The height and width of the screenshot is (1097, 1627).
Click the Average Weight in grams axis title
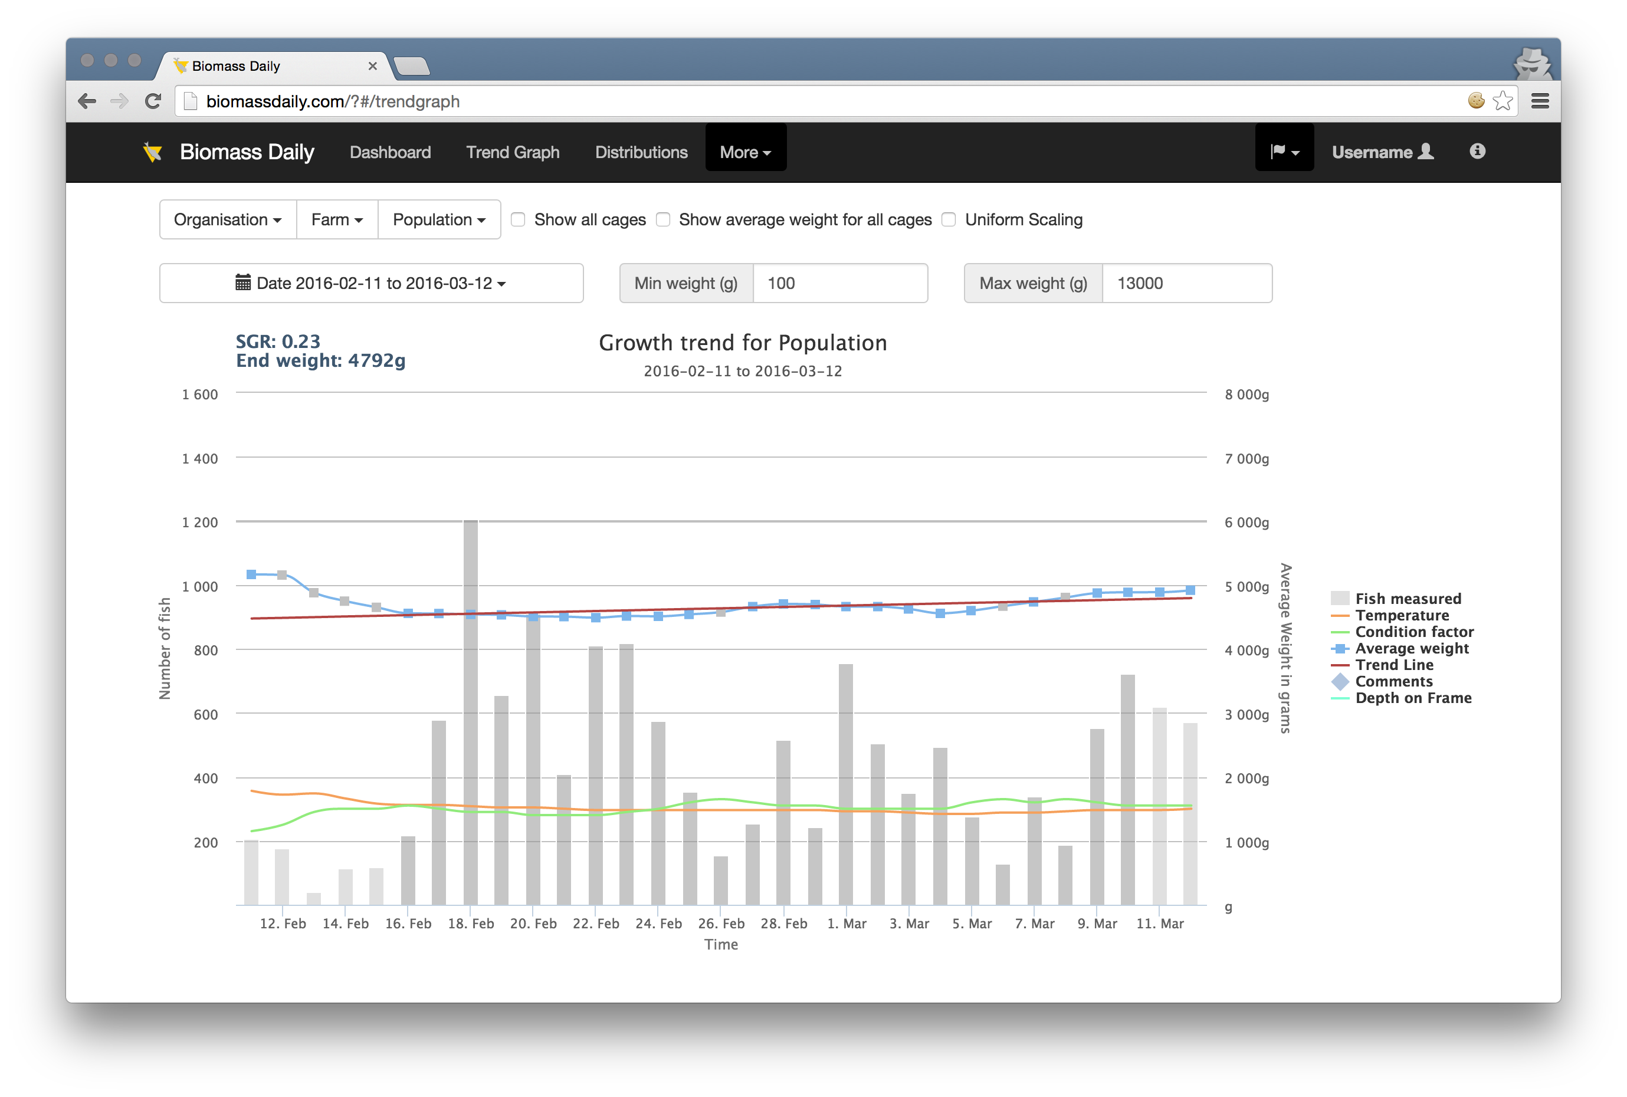click(1285, 649)
